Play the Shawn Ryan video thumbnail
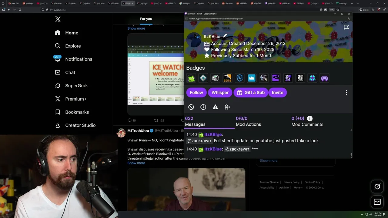The height and width of the screenshot is (218, 388). pos(186,189)
